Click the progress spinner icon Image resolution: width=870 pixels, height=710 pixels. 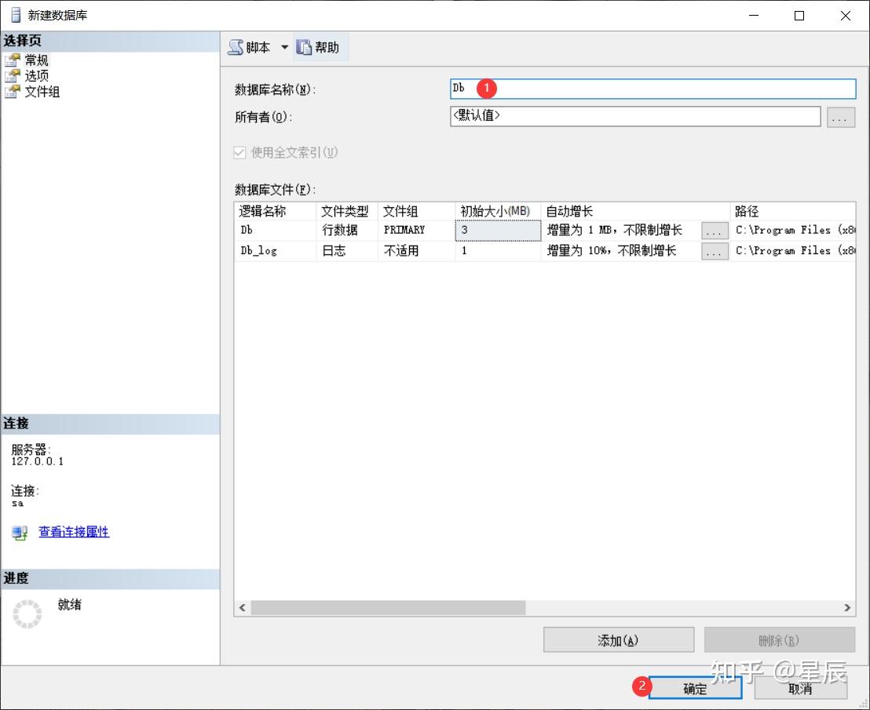coord(27,614)
